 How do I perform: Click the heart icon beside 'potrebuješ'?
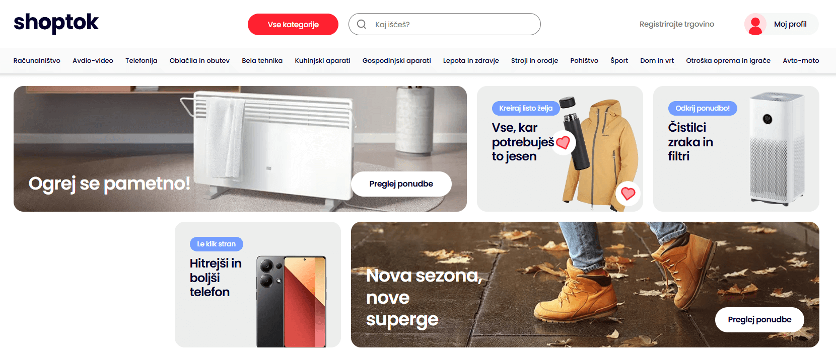(563, 143)
